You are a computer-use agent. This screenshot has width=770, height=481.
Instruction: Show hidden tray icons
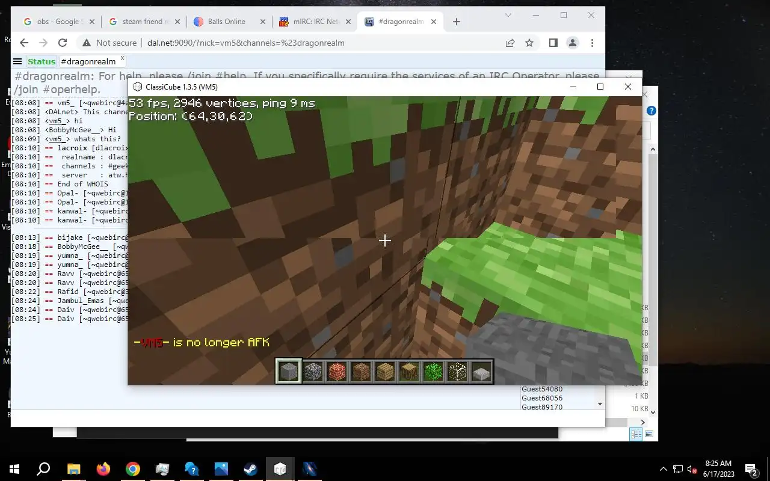click(664, 469)
